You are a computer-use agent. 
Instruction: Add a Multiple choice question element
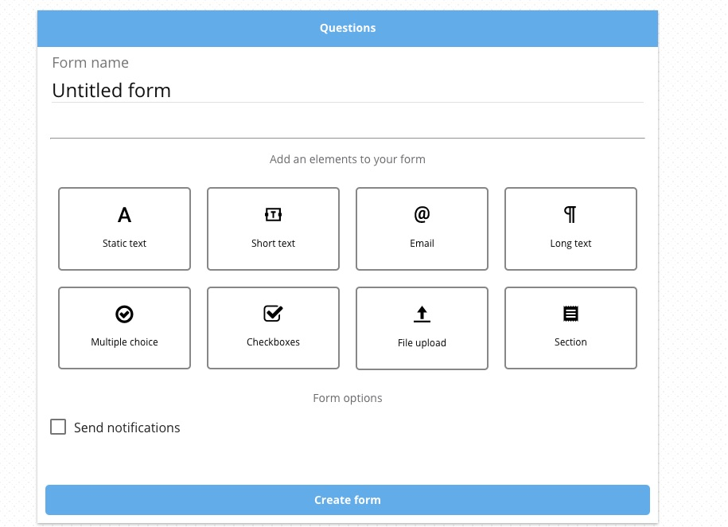pos(124,328)
